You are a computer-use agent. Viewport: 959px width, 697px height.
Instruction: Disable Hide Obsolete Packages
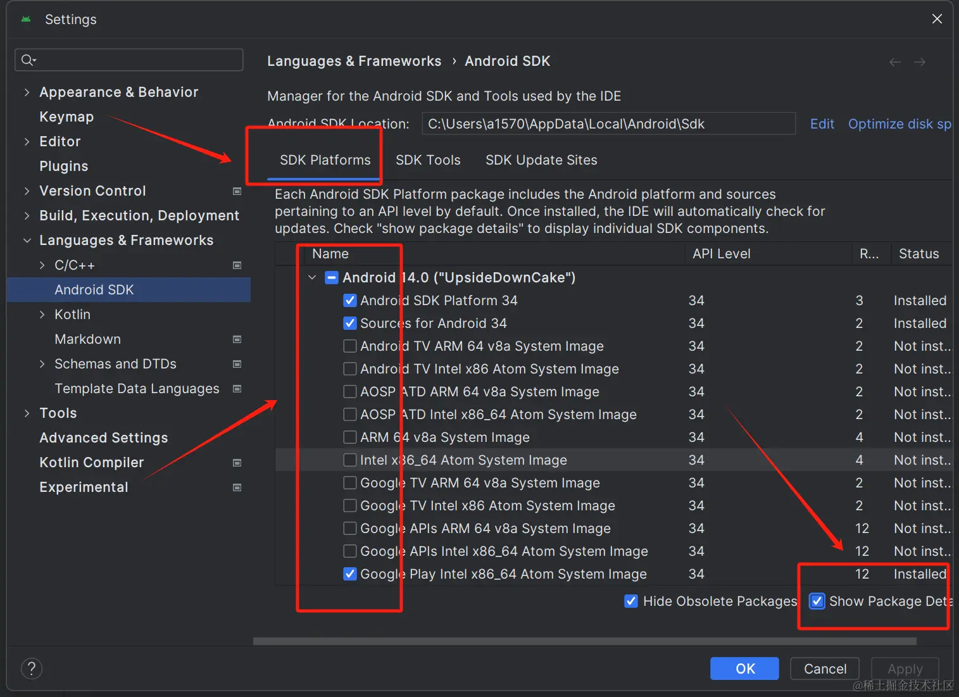[x=631, y=601]
